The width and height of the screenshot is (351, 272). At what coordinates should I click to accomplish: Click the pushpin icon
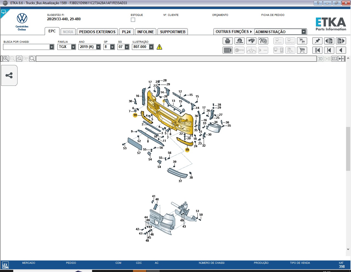pos(317,41)
